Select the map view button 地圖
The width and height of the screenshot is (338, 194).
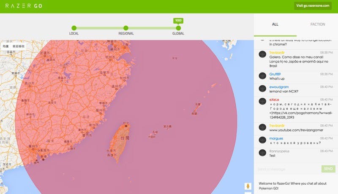6,46
